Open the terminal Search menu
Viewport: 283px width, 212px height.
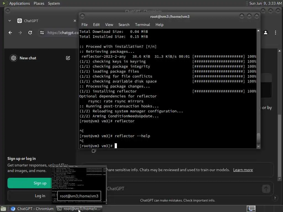(124, 25)
